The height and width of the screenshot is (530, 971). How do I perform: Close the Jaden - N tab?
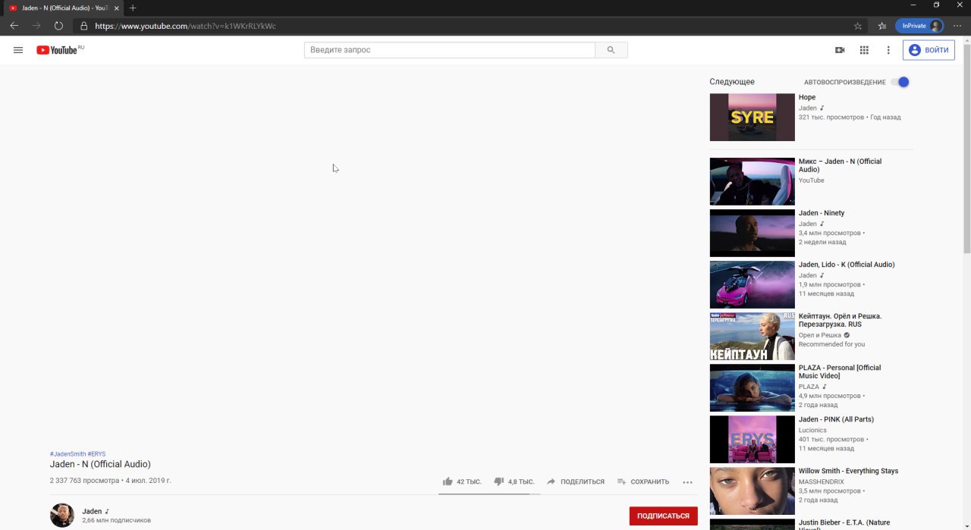click(116, 8)
